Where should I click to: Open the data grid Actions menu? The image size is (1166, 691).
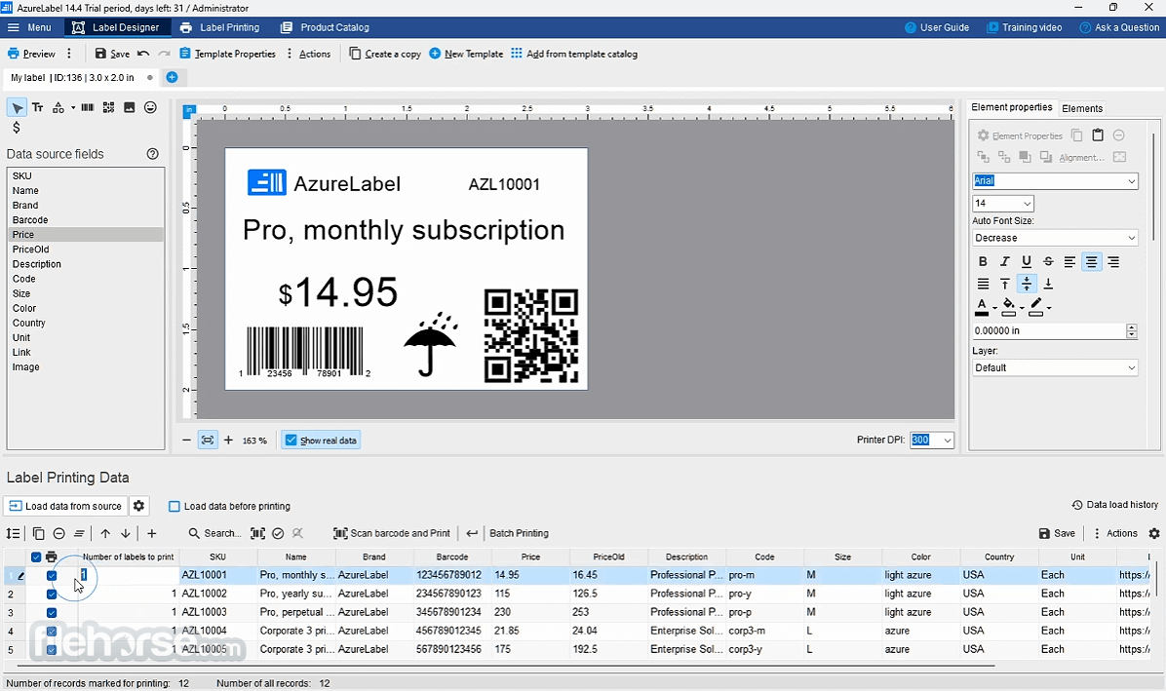(1114, 533)
